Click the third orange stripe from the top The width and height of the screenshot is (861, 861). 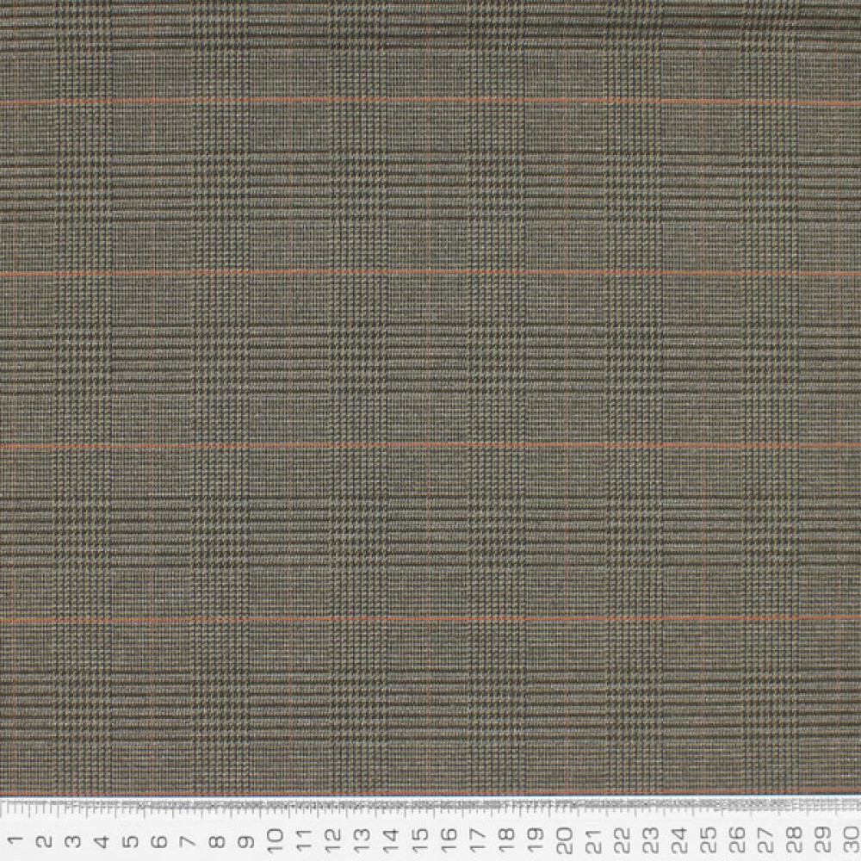click(430, 446)
